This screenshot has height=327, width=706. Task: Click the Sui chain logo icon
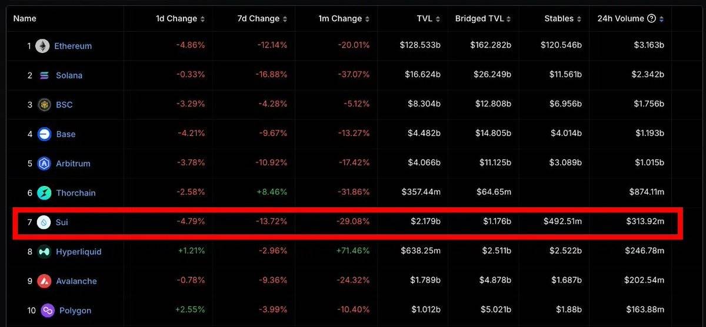(x=44, y=222)
